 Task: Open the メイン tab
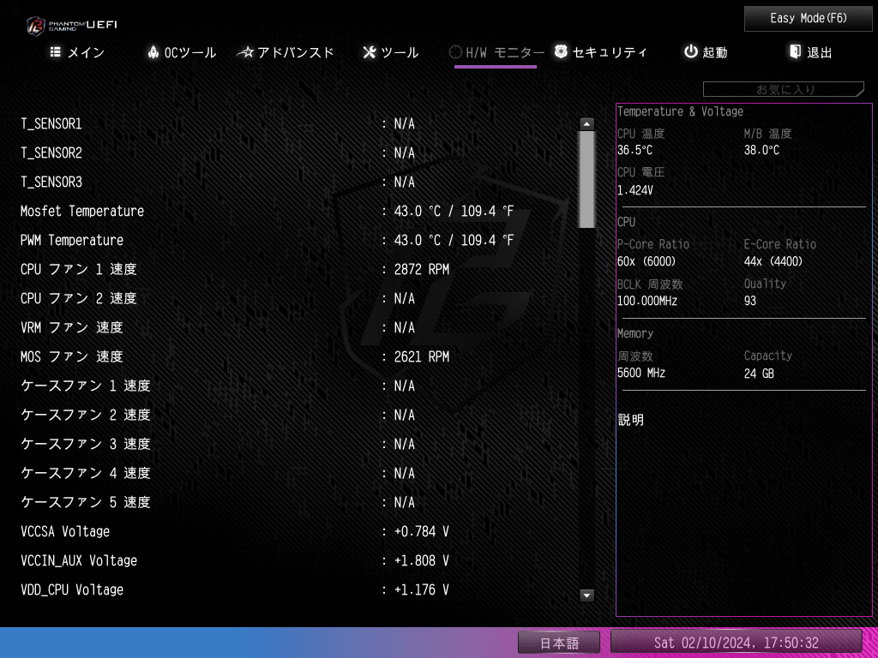pyautogui.click(x=77, y=52)
